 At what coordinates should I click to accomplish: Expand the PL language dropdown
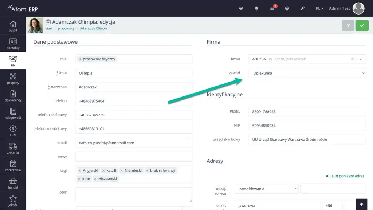tap(319, 8)
